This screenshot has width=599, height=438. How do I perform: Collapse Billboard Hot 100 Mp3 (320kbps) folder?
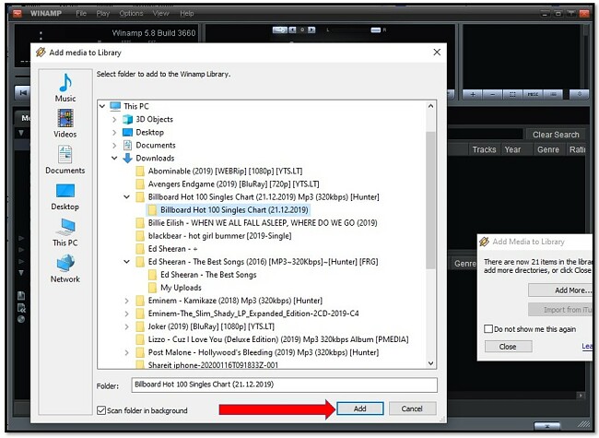click(x=126, y=197)
